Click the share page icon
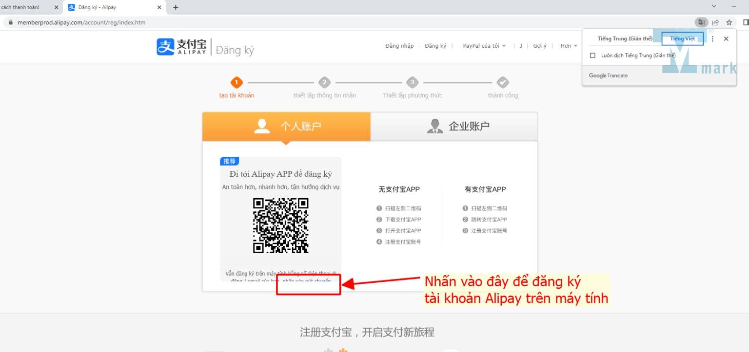Screen dimensions: 749x352 [x=715, y=22]
